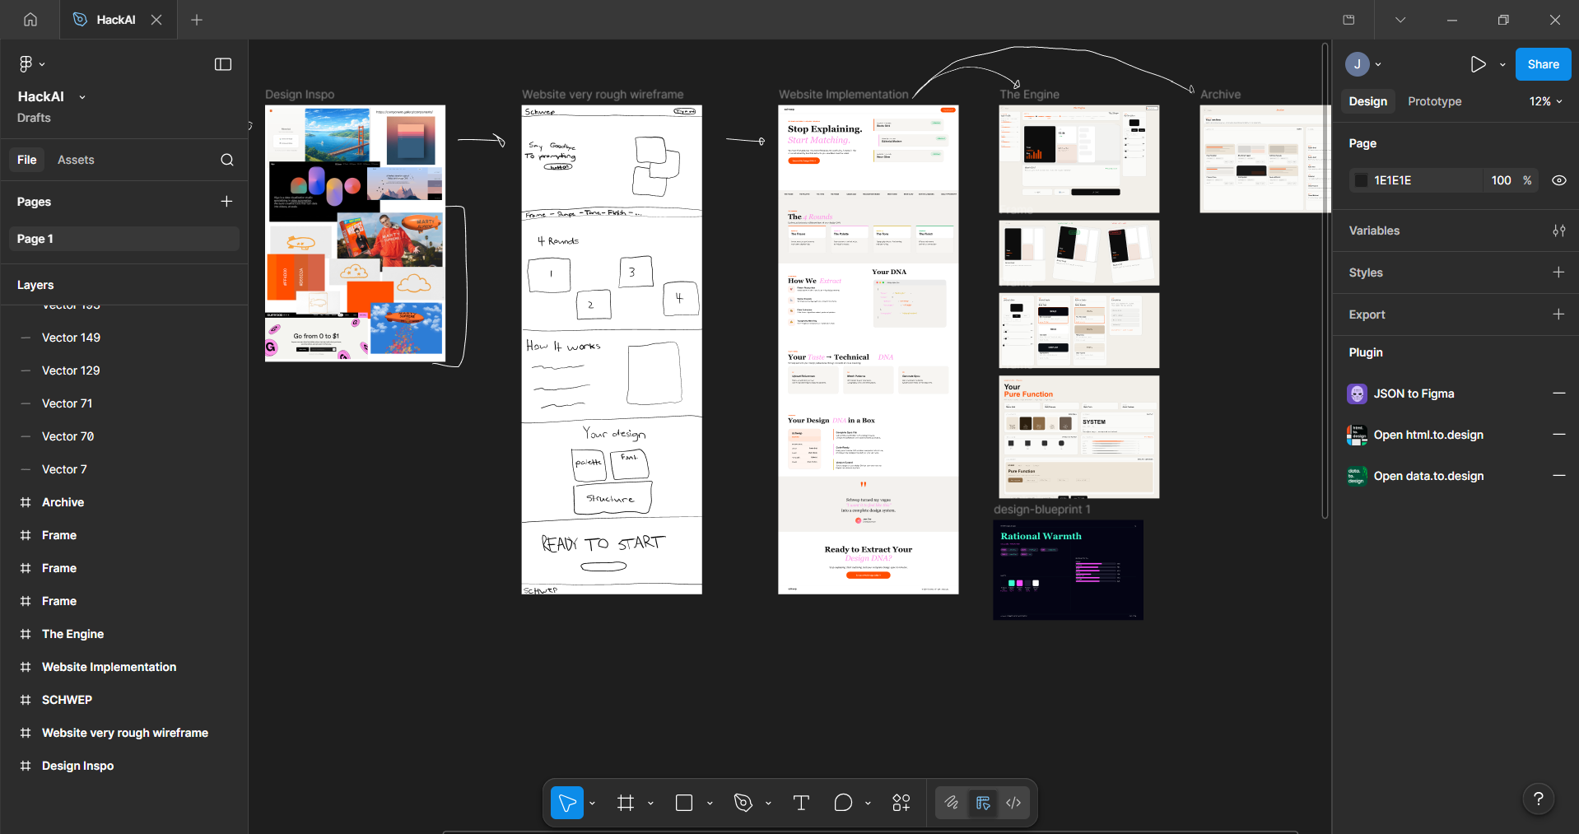Open the Figma main menu dropdown
This screenshot has width=1579, height=834.
[x=31, y=64]
